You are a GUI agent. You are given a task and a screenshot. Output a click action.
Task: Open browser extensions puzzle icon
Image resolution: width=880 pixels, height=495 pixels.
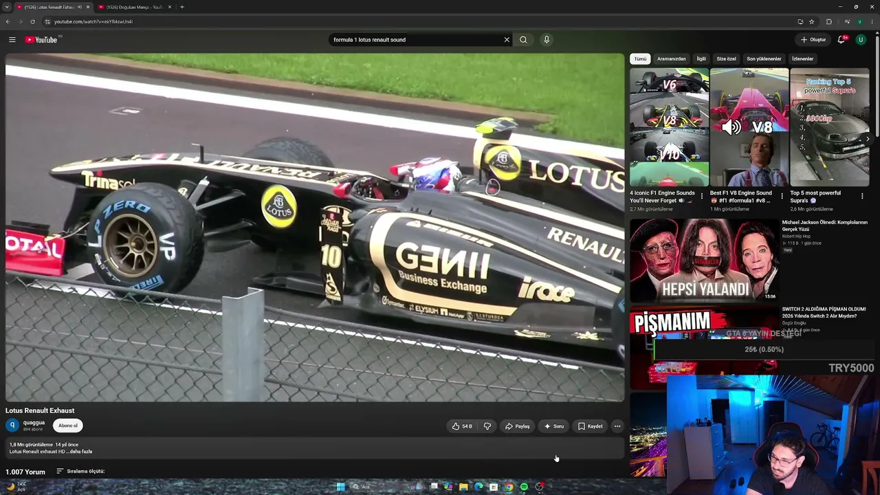[x=828, y=21]
